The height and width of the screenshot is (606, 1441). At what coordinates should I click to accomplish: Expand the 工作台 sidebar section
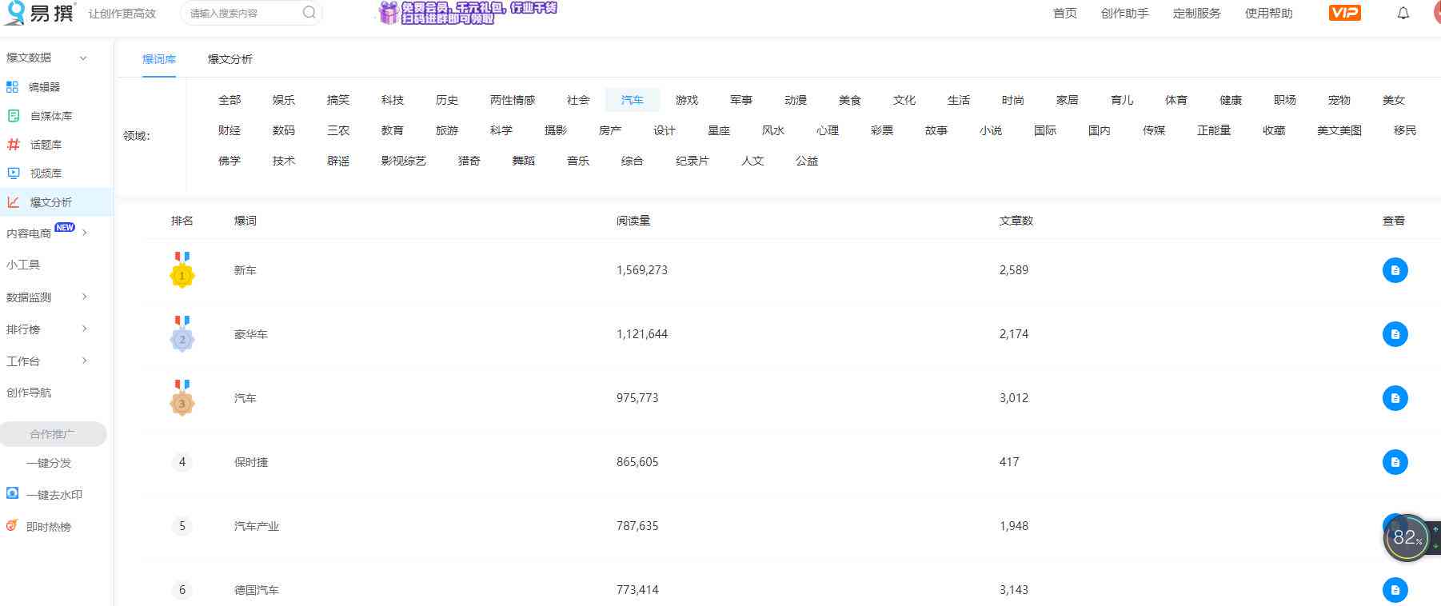[x=85, y=361]
